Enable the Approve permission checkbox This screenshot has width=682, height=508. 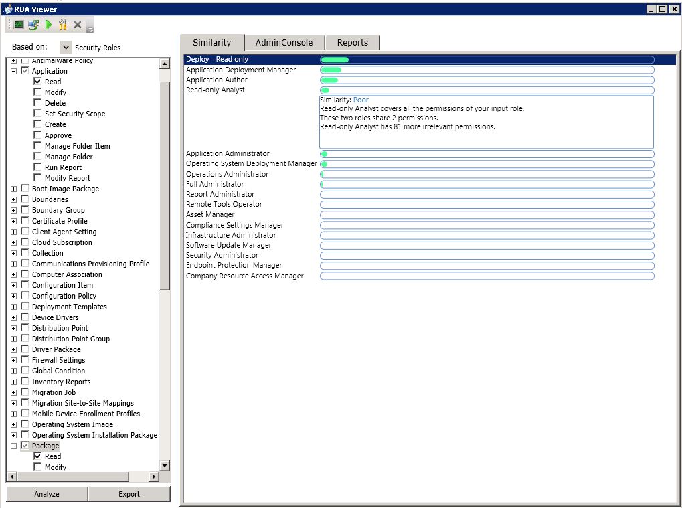pos(38,135)
